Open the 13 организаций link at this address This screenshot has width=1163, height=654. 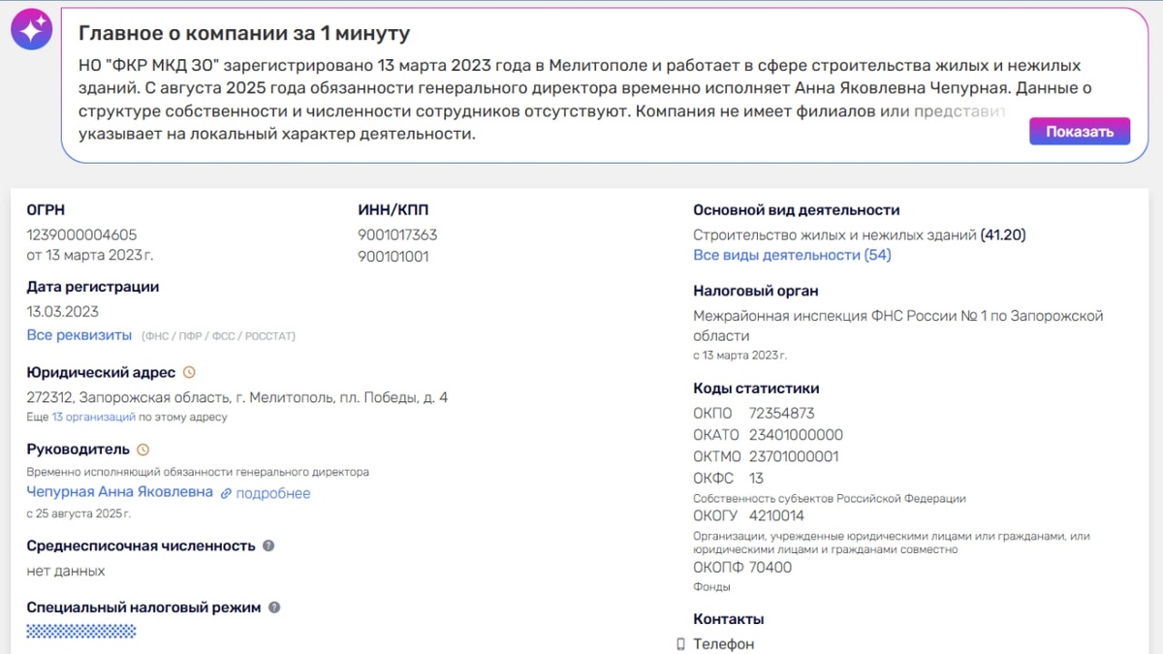tap(94, 418)
